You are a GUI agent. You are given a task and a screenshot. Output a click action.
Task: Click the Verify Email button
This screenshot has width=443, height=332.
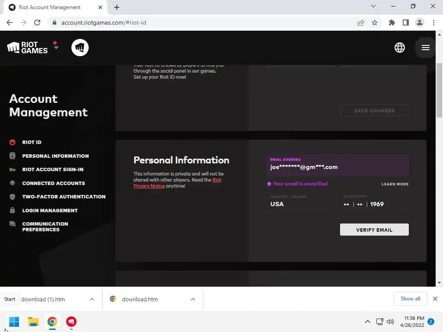click(374, 230)
